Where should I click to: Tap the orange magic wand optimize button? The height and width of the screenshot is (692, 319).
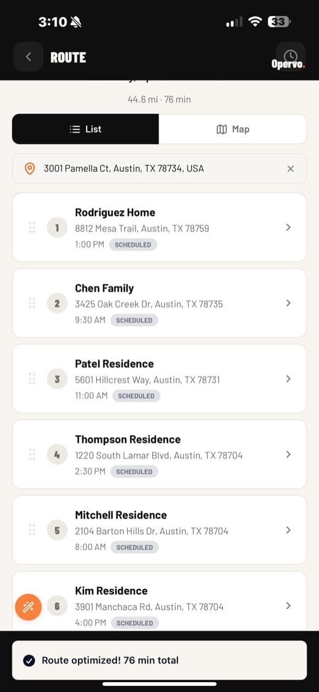tap(28, 607)
